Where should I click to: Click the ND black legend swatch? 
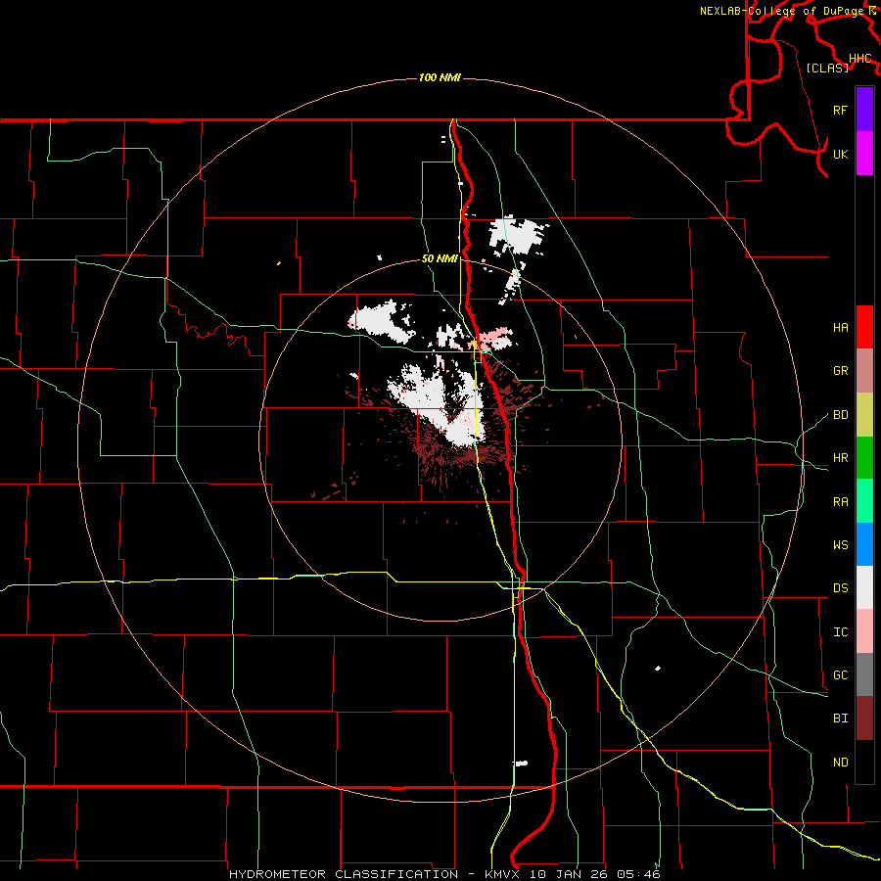pos(864,762)
